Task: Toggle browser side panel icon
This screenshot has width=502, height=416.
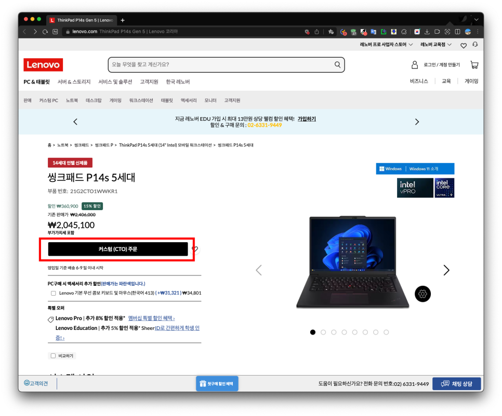Action: [457, 32]
